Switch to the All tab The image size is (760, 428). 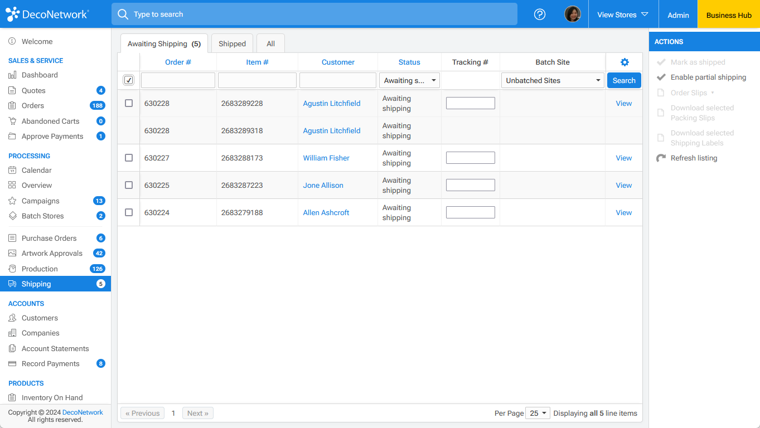point(270,43)
